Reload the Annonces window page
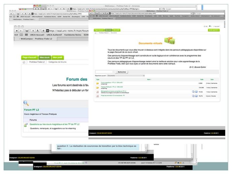This screenshot has width=232, height=174. point(160,9)
